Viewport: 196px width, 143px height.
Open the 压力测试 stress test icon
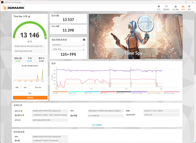coord(175,6)
